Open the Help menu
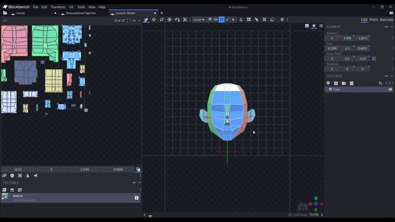The image size is (395, 222). [102, 7]
